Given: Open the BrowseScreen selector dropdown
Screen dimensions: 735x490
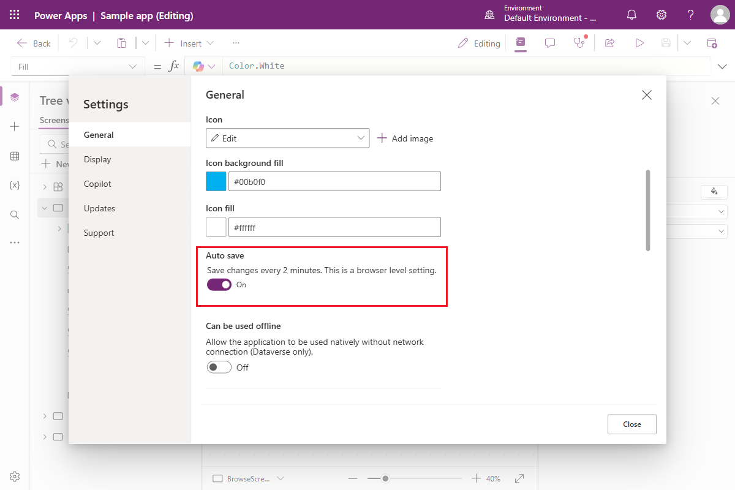Looking at the screenshot, I should pos(249,478).
